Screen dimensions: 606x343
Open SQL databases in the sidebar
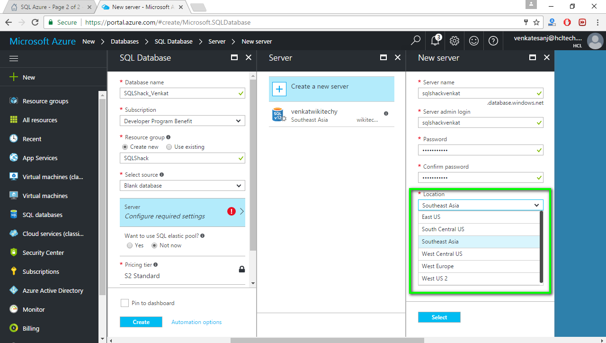42,215
